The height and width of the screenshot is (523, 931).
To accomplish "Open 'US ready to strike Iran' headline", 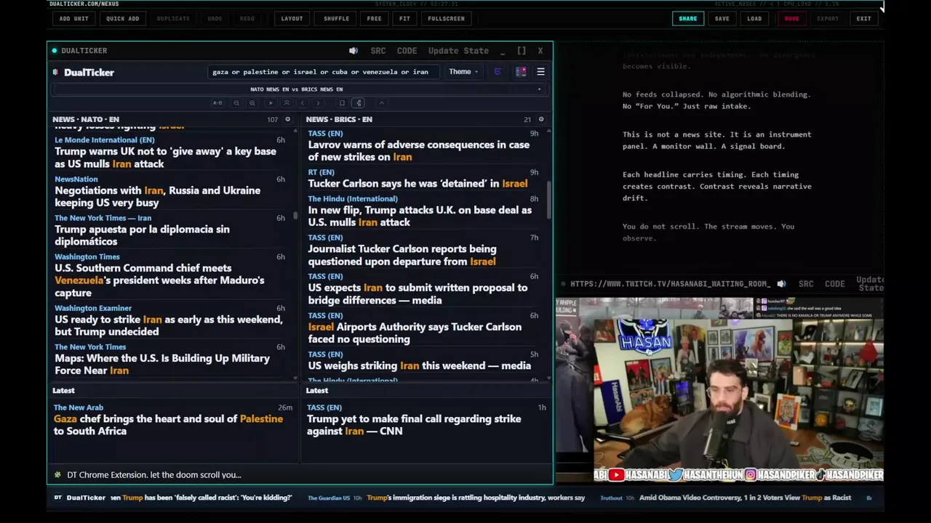I will [x=168, y=325].
